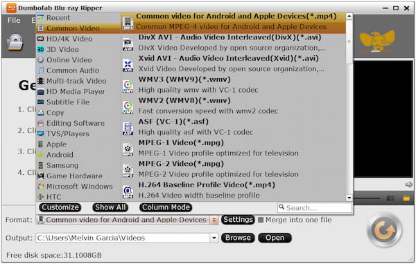Screen dimensions: 416x264
Task: Open the Online Video category
Action: tap(78, 60)
